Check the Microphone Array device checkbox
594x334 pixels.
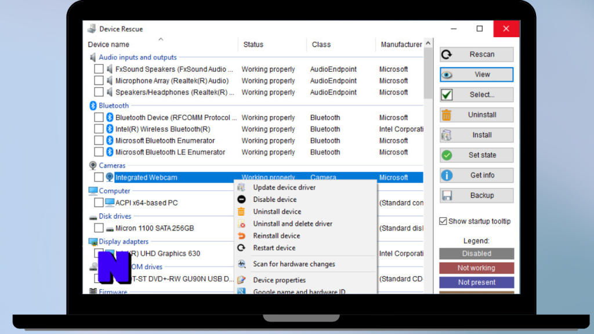pos(99,81)
